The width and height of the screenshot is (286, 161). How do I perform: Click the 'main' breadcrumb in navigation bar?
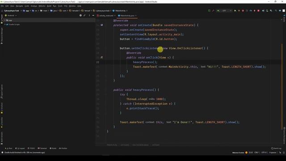pos(44,11)
